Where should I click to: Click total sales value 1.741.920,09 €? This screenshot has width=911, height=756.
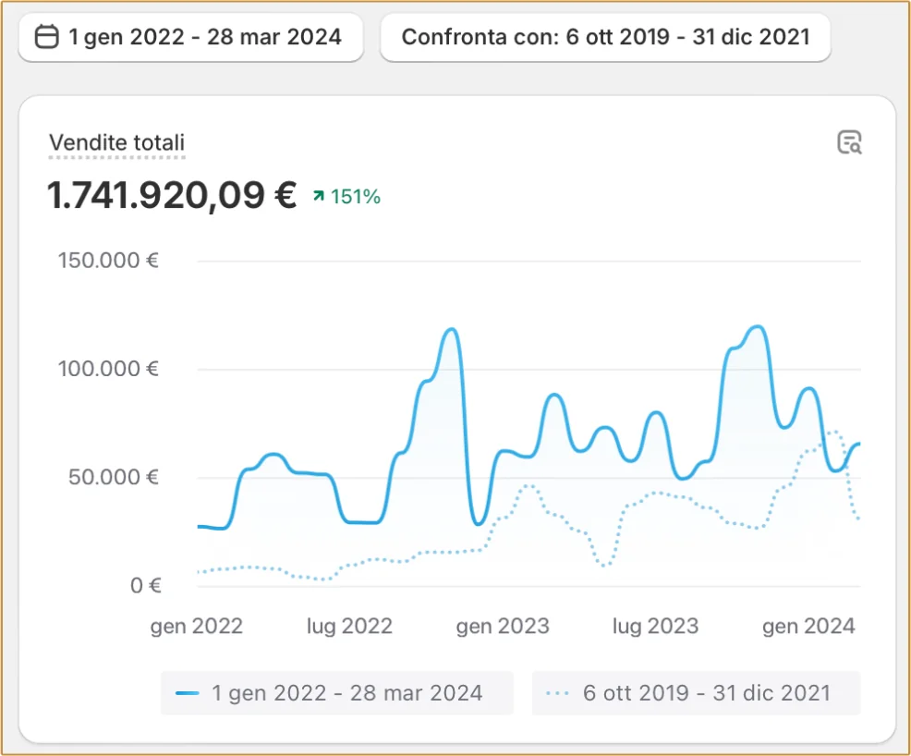coord(172,195)
